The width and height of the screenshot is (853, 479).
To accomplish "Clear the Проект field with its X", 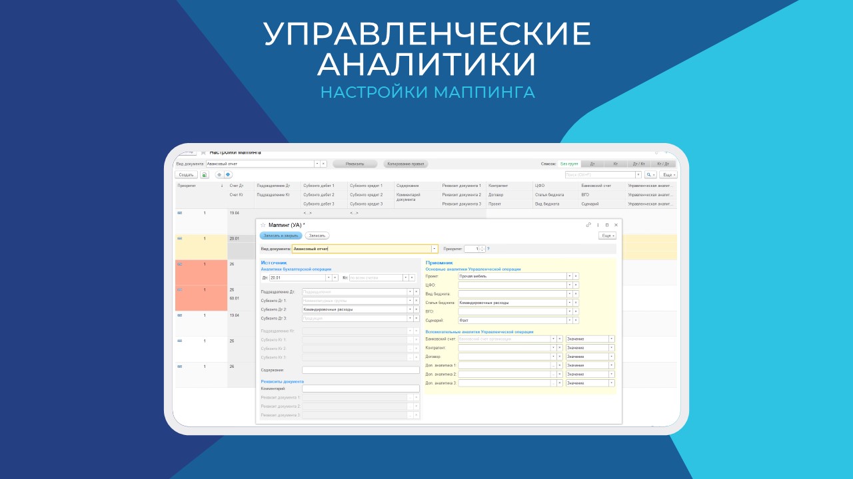I will click(x=576, y=276).
